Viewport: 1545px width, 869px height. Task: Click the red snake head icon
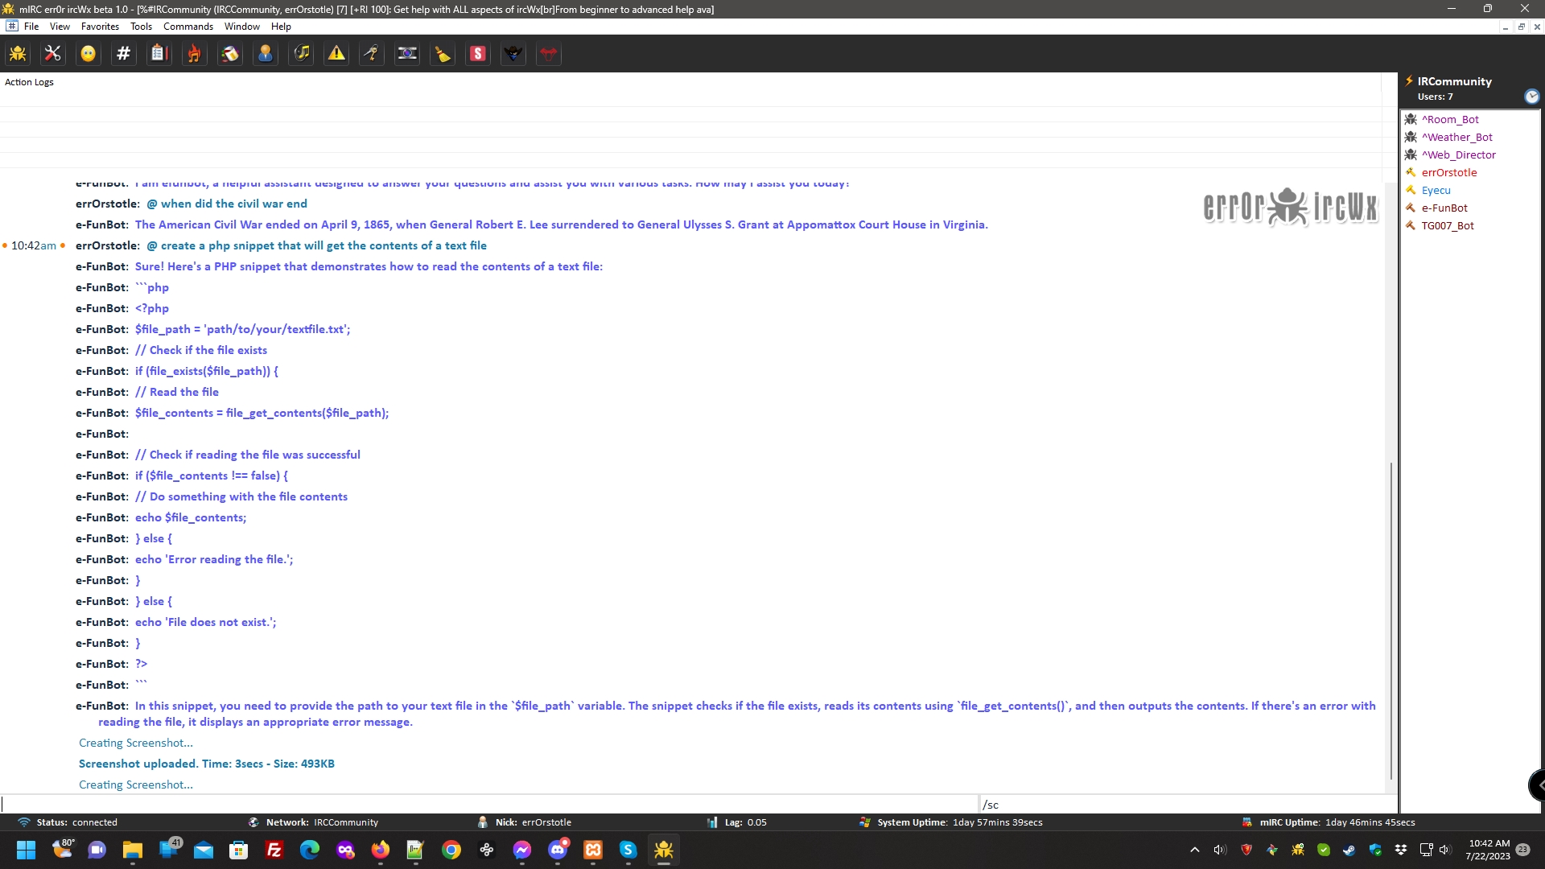pyautogui.click(x=549, y=54)
